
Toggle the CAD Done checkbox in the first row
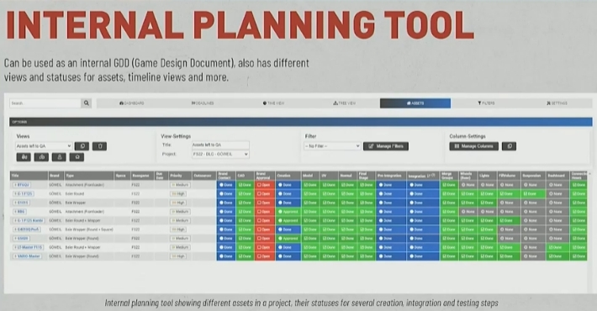coord(246,185)
